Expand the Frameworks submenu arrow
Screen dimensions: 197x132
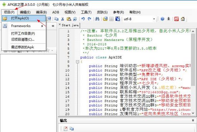[x=42, y=26]
